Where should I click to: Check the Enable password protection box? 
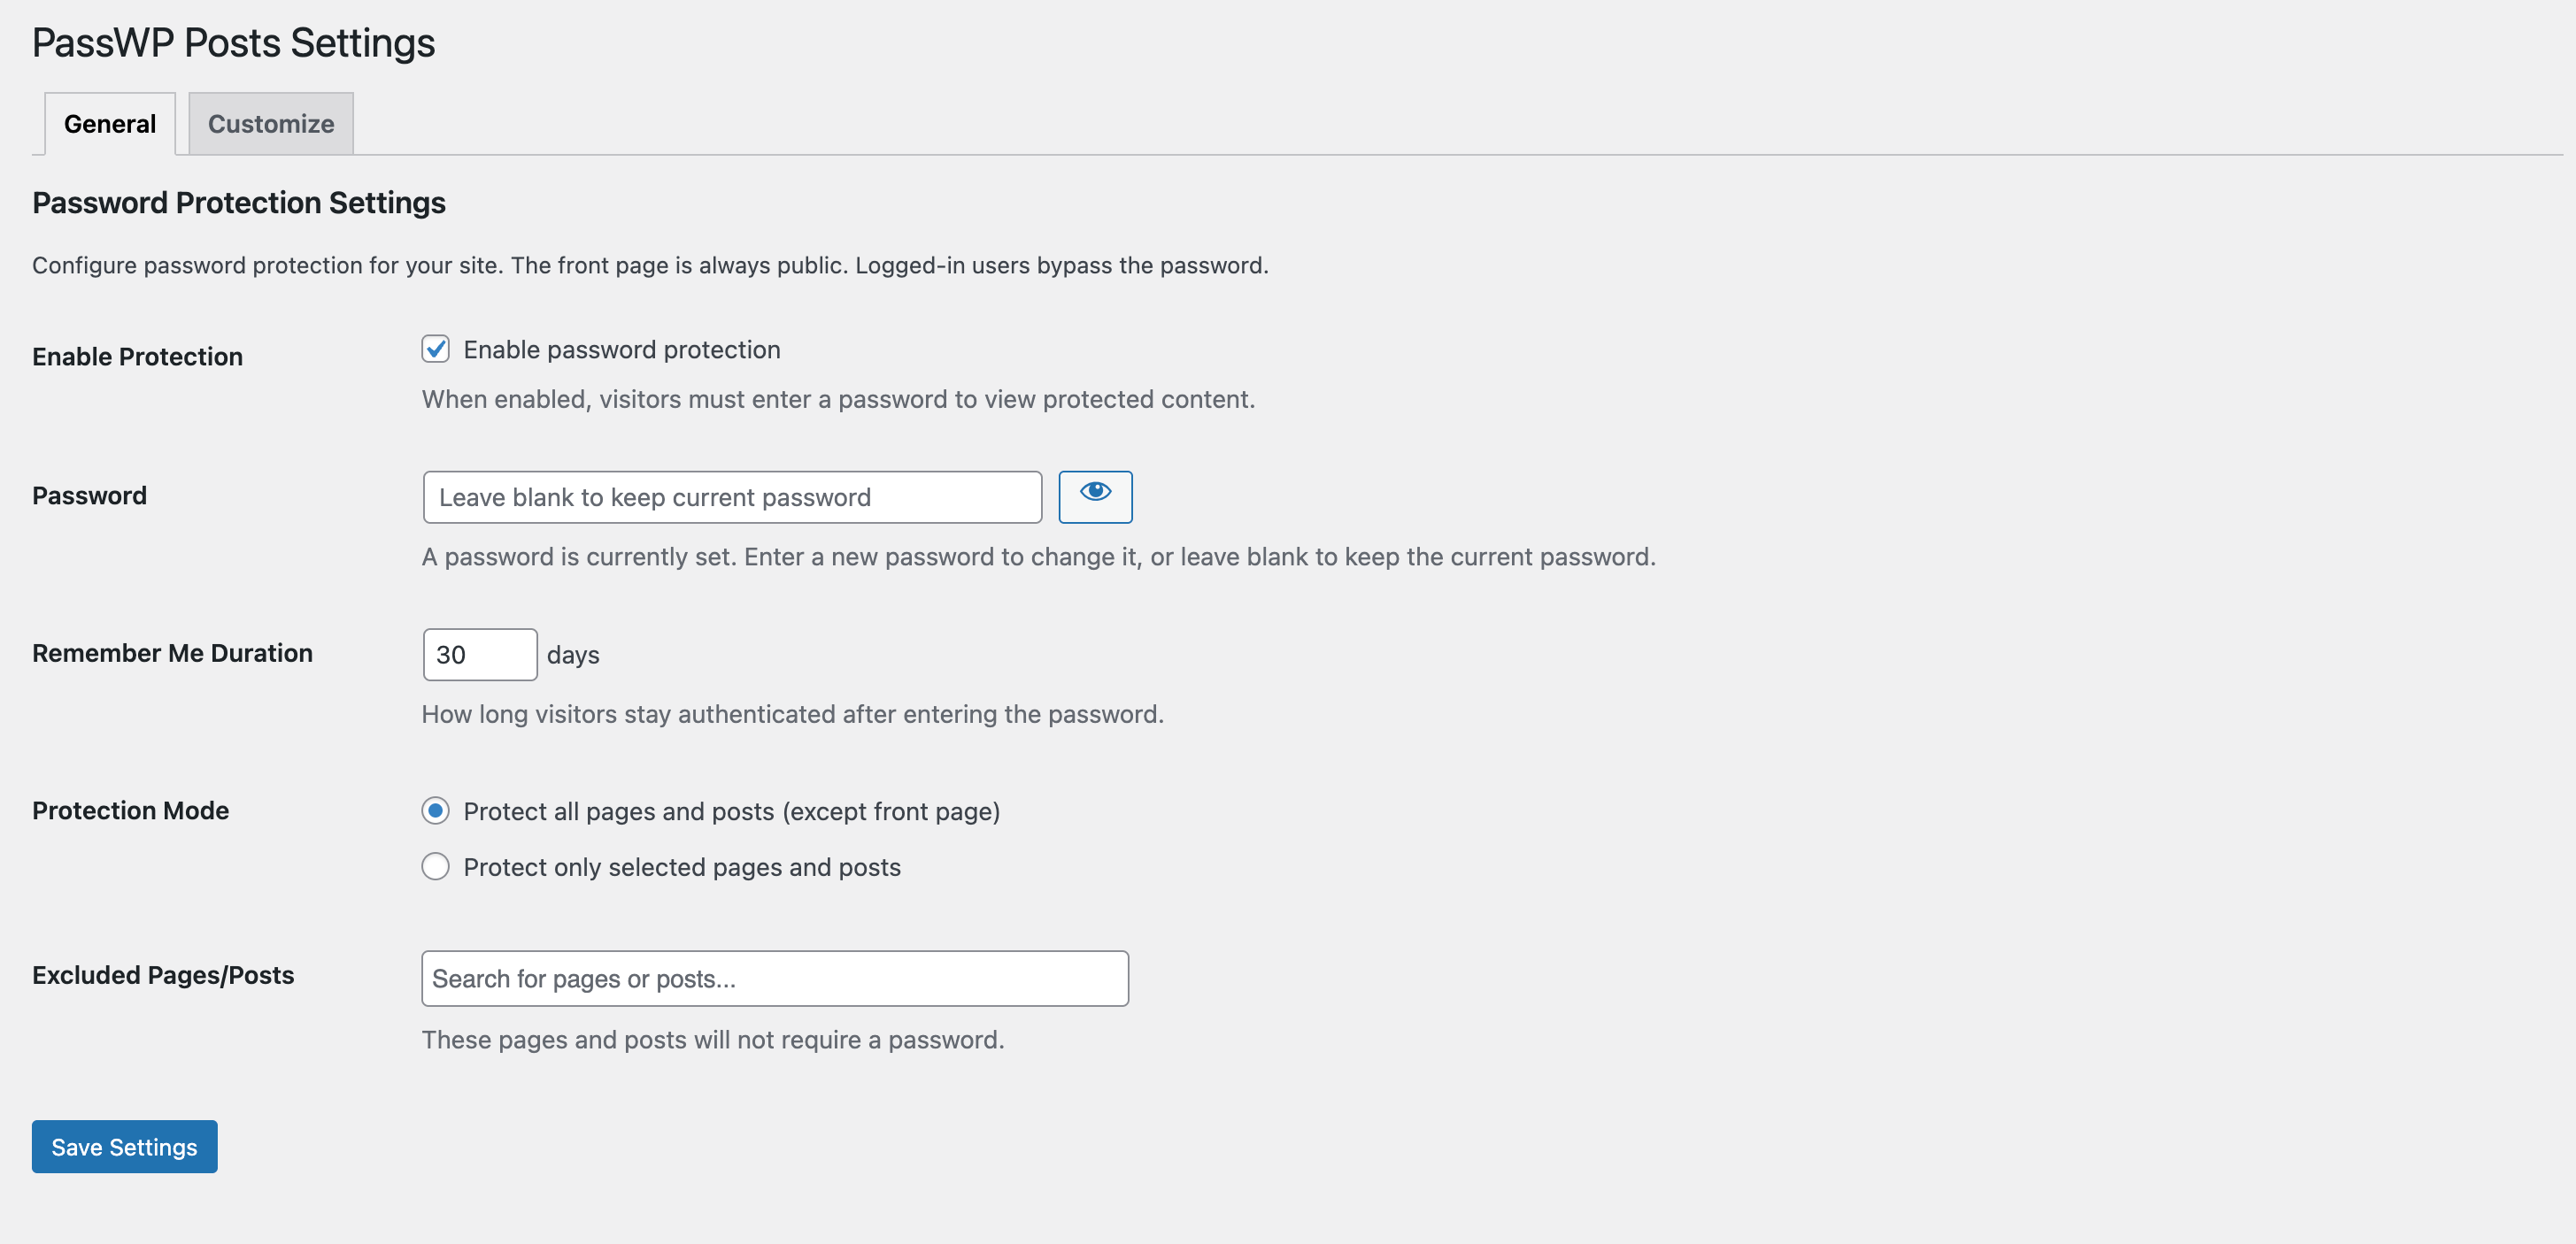click(x=434, y=349)
